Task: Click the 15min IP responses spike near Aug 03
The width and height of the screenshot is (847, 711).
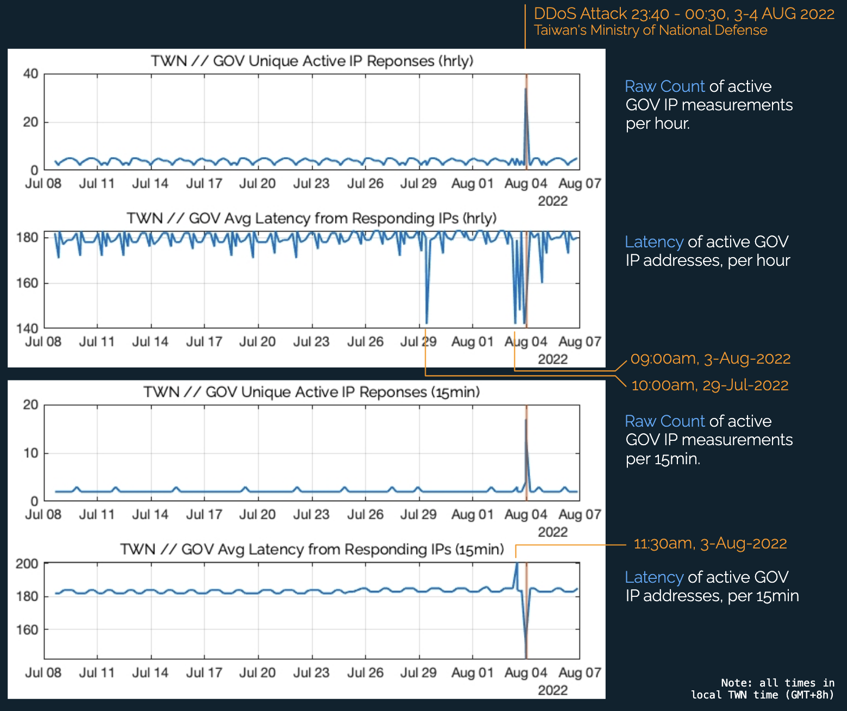Action: coord(525,420)
